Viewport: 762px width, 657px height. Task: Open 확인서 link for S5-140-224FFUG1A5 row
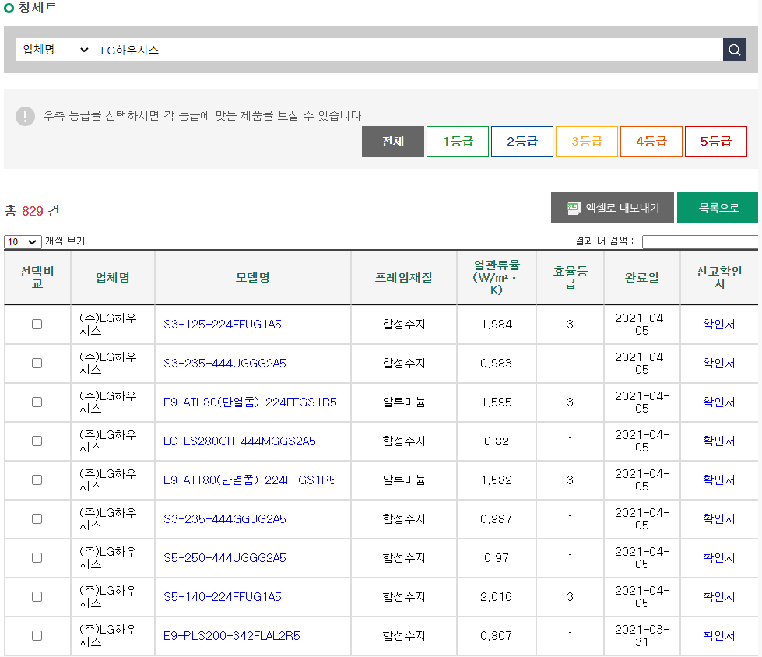click(x=718, y=596)
